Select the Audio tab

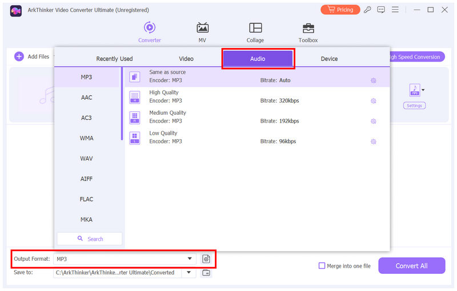258,59
